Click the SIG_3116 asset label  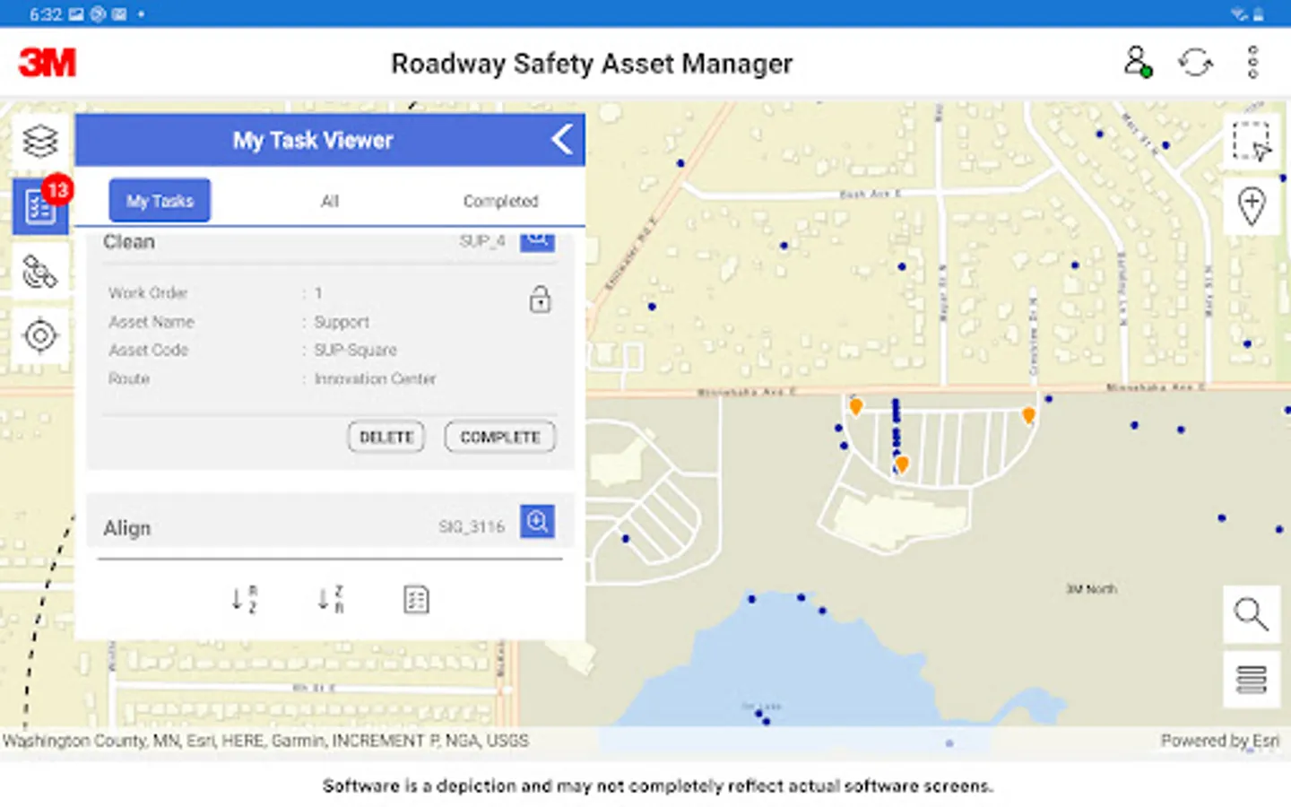(472, 526)
